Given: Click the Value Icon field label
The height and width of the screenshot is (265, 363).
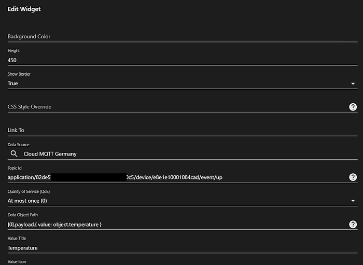Looking at the screenshot, I should [17, 262].
